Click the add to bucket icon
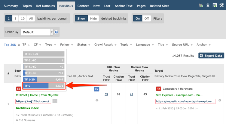The height and width of the screenshot is (124, 226). 201,5
